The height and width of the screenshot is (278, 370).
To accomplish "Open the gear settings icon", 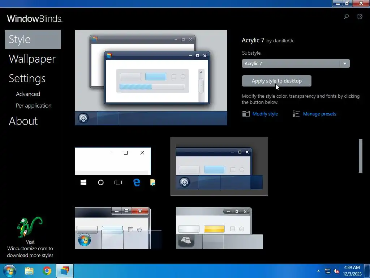I will [x=360, y=16].
